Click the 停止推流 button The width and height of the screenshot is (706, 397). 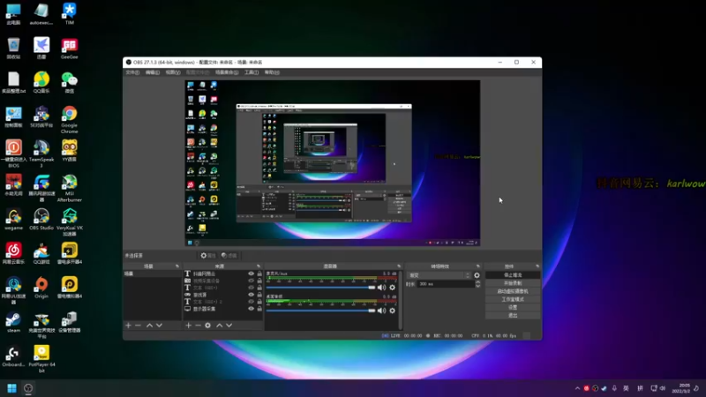click(x=513, y=275)
